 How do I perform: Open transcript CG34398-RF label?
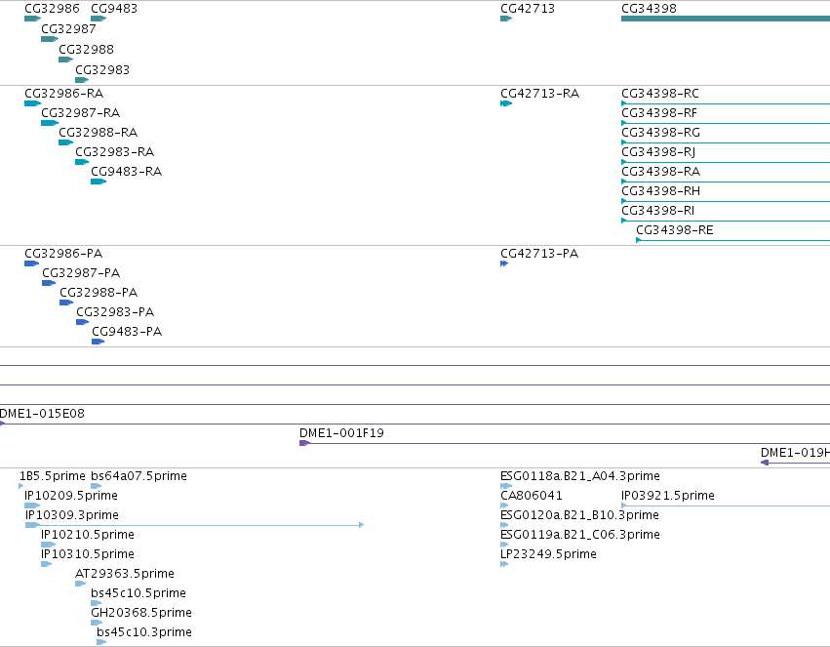(x=659, y=113)
